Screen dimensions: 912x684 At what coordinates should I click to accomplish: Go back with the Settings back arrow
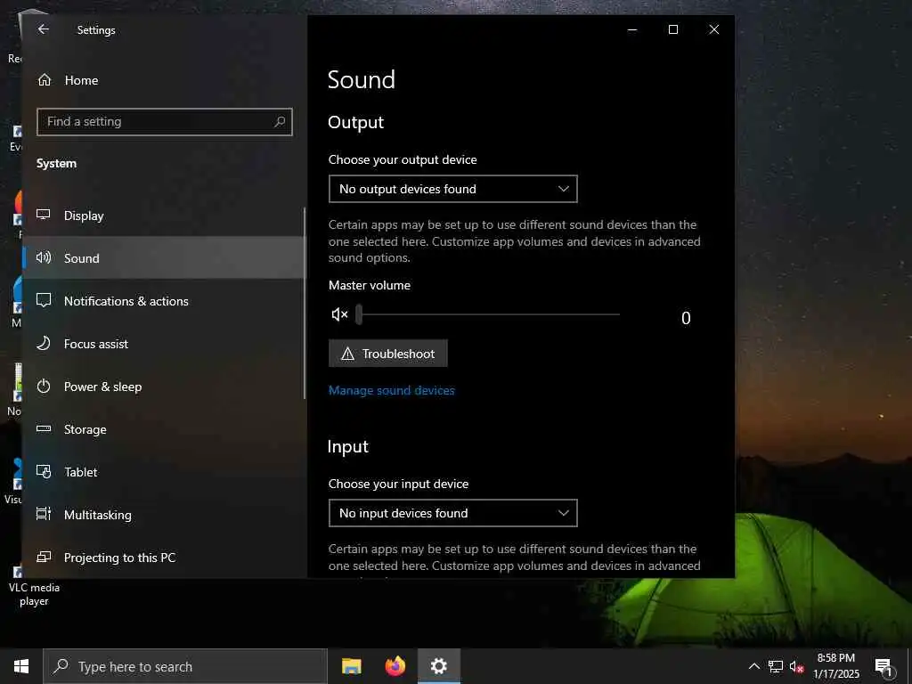click(43, 29)
